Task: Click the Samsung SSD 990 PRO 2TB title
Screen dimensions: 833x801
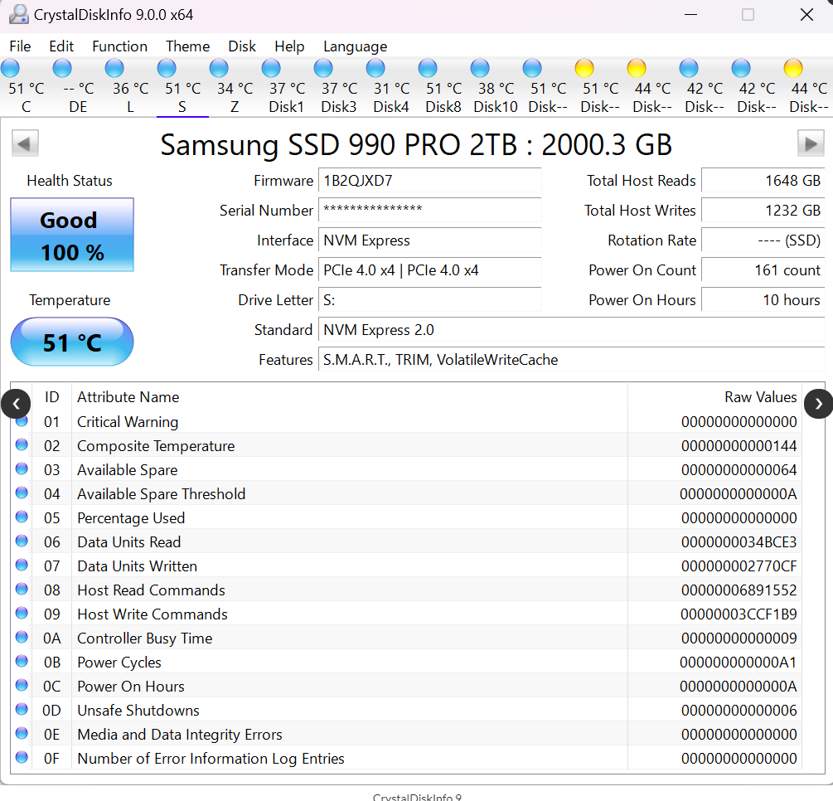Action: [416, 144]
